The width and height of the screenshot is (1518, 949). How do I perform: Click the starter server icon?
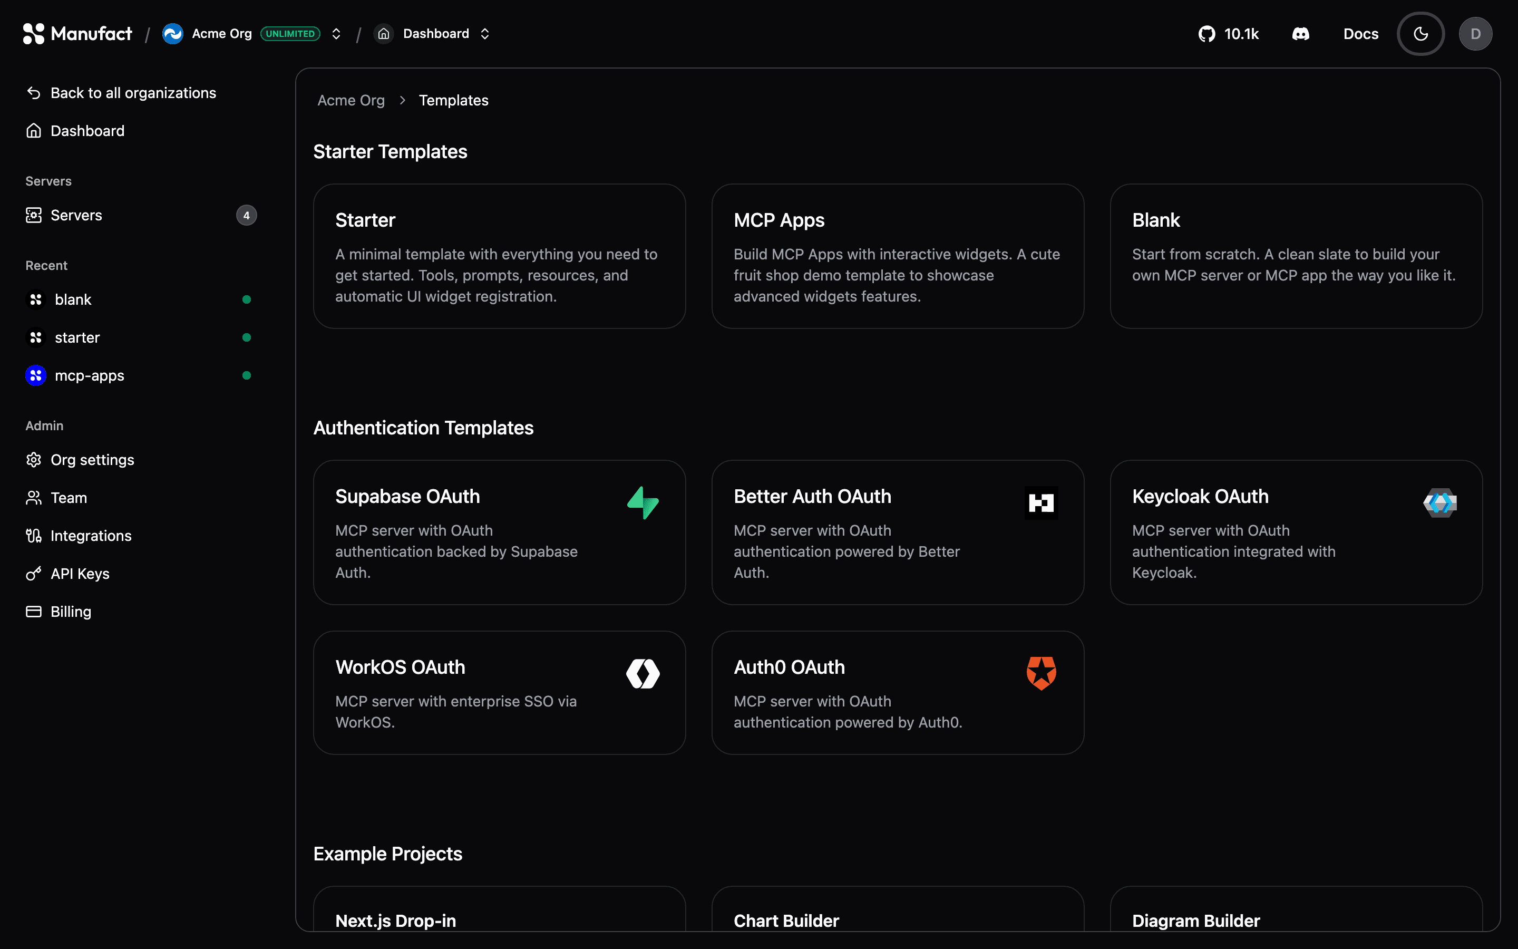(x=36, y=337)
